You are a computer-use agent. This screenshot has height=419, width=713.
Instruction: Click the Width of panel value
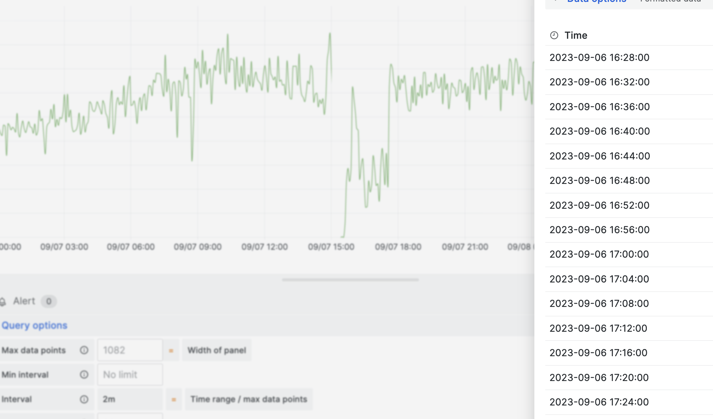click(217, 350)
